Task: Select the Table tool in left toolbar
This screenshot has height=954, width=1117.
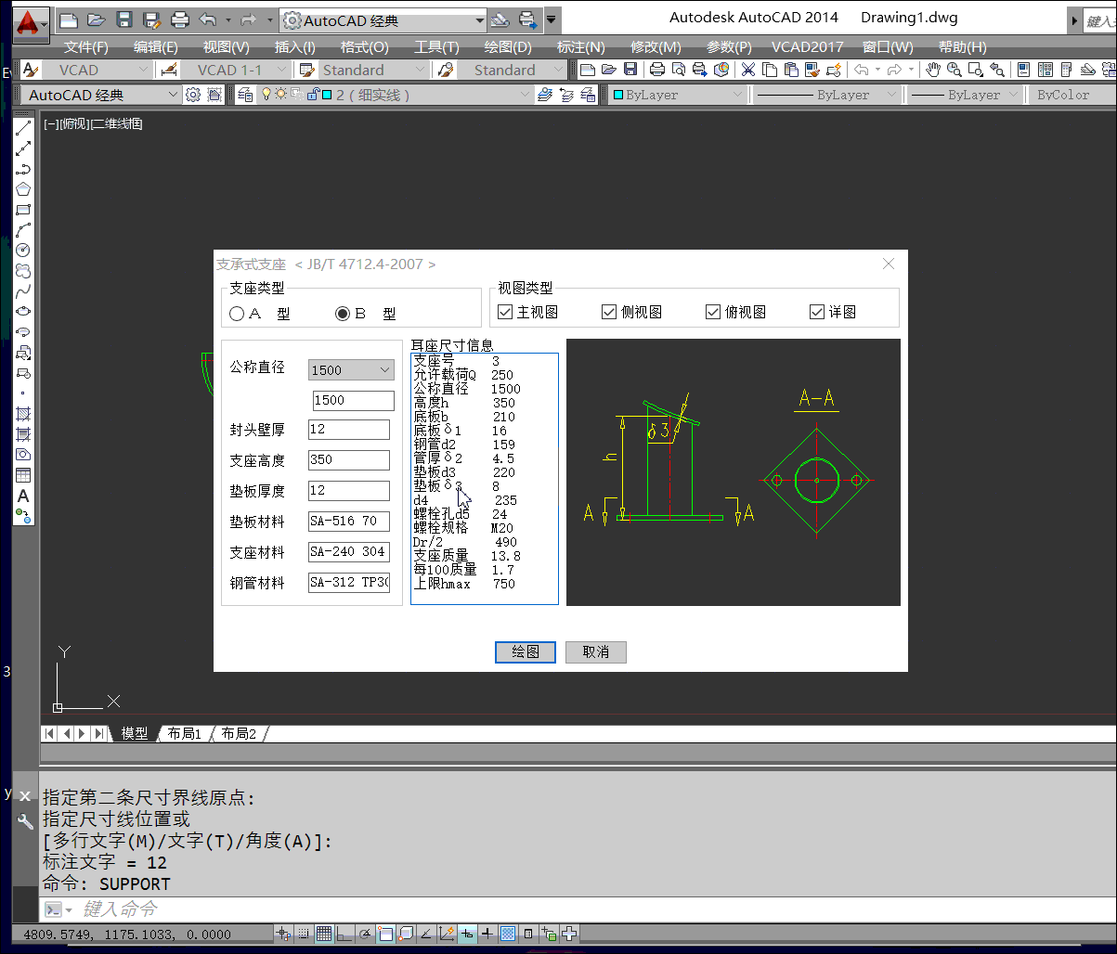Action: tap(23, 475)
